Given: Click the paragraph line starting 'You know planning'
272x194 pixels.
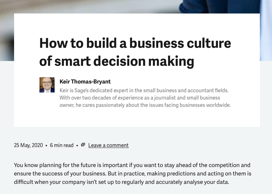Looking at the screenshot, I should 132,165.
